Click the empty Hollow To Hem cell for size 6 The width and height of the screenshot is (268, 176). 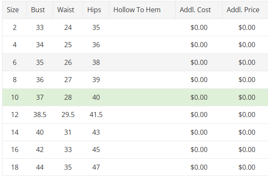coord(142,62)
